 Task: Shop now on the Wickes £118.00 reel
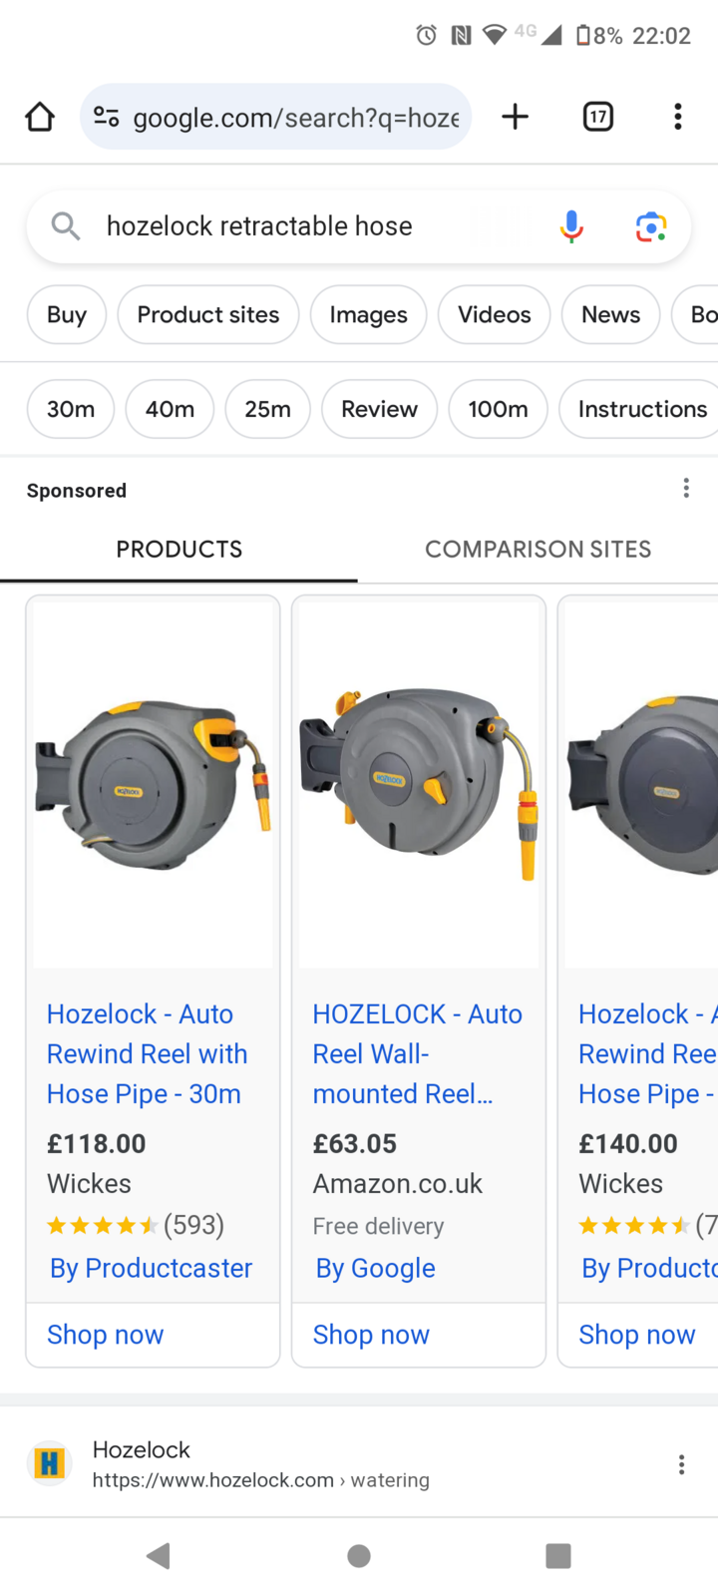pyautogui.click(x=105, y=1335)
